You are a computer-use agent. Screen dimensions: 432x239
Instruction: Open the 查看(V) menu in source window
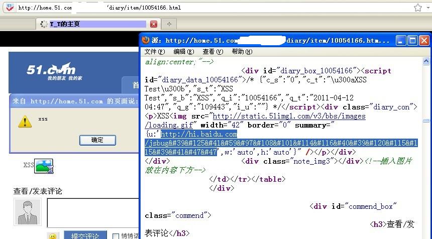tap(212, 52)
